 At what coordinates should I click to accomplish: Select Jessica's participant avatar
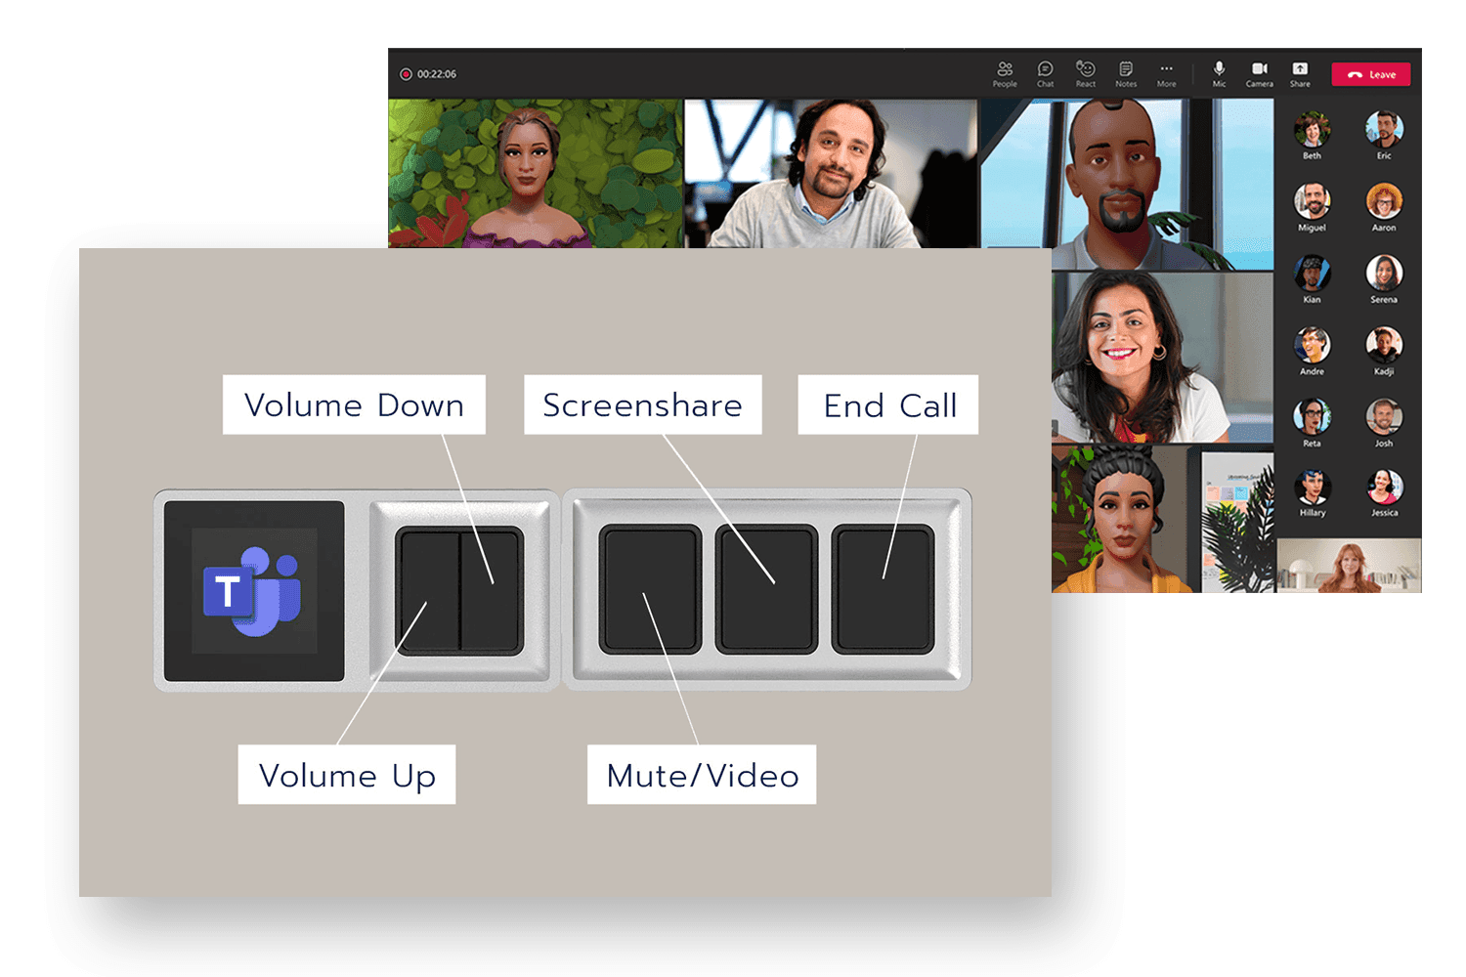pos(1384,488)
